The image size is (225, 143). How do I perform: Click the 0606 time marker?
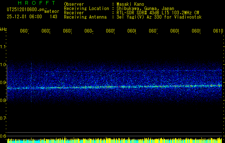[132, 31]
